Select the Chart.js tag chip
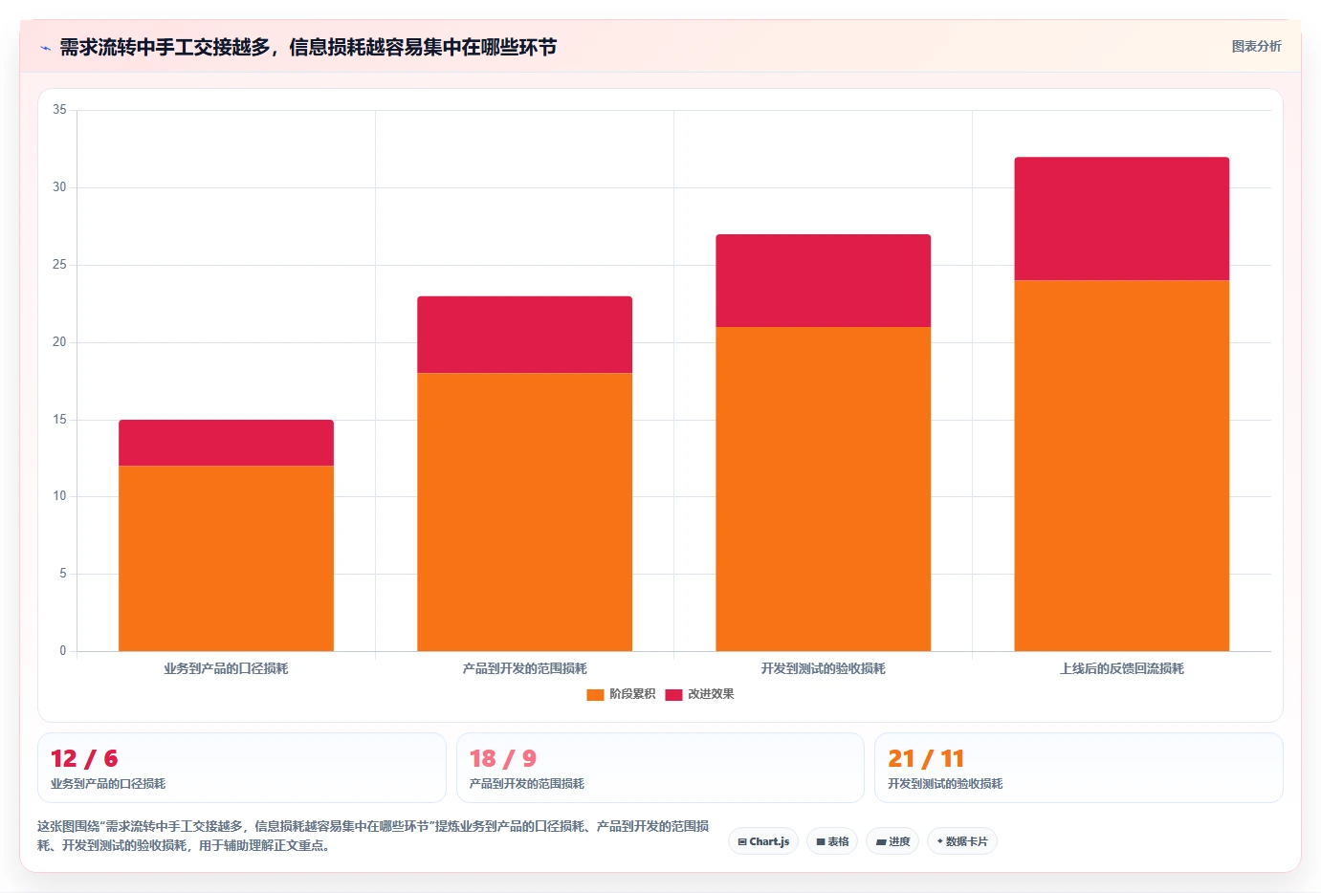The height and width of the screenshot is (893, 1321). (x=763, y=841)
